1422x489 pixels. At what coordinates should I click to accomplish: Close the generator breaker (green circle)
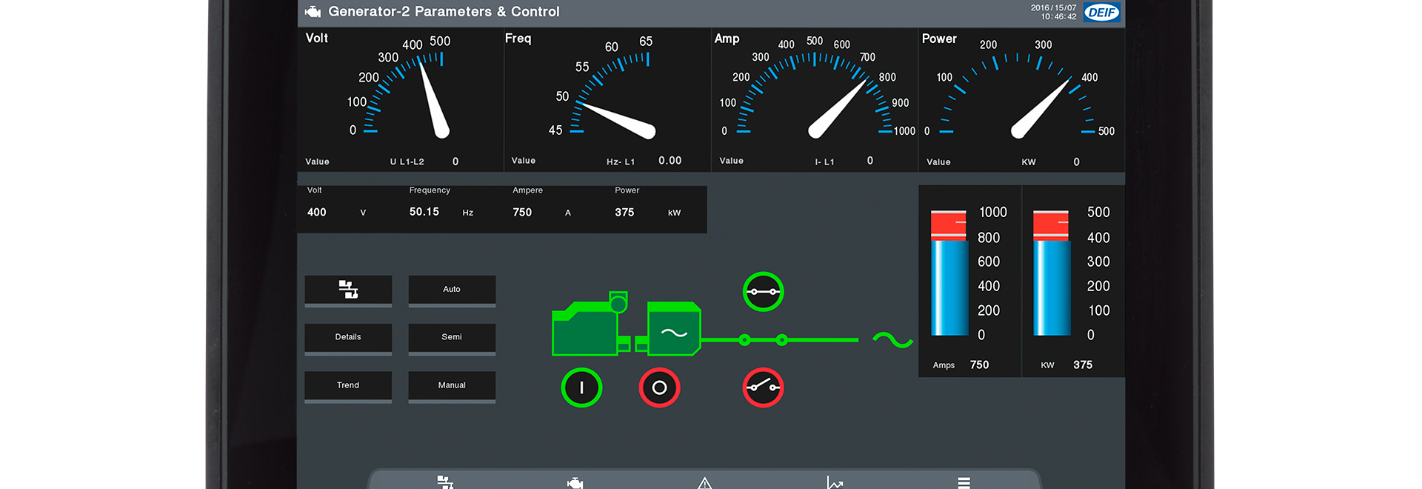click(x=763, y=292)
